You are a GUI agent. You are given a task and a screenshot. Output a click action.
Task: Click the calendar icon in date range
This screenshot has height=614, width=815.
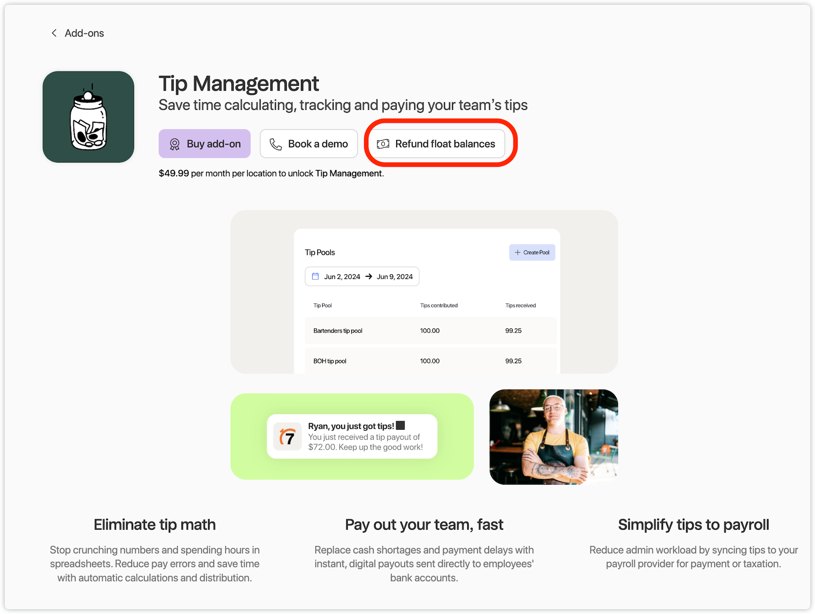316,276
